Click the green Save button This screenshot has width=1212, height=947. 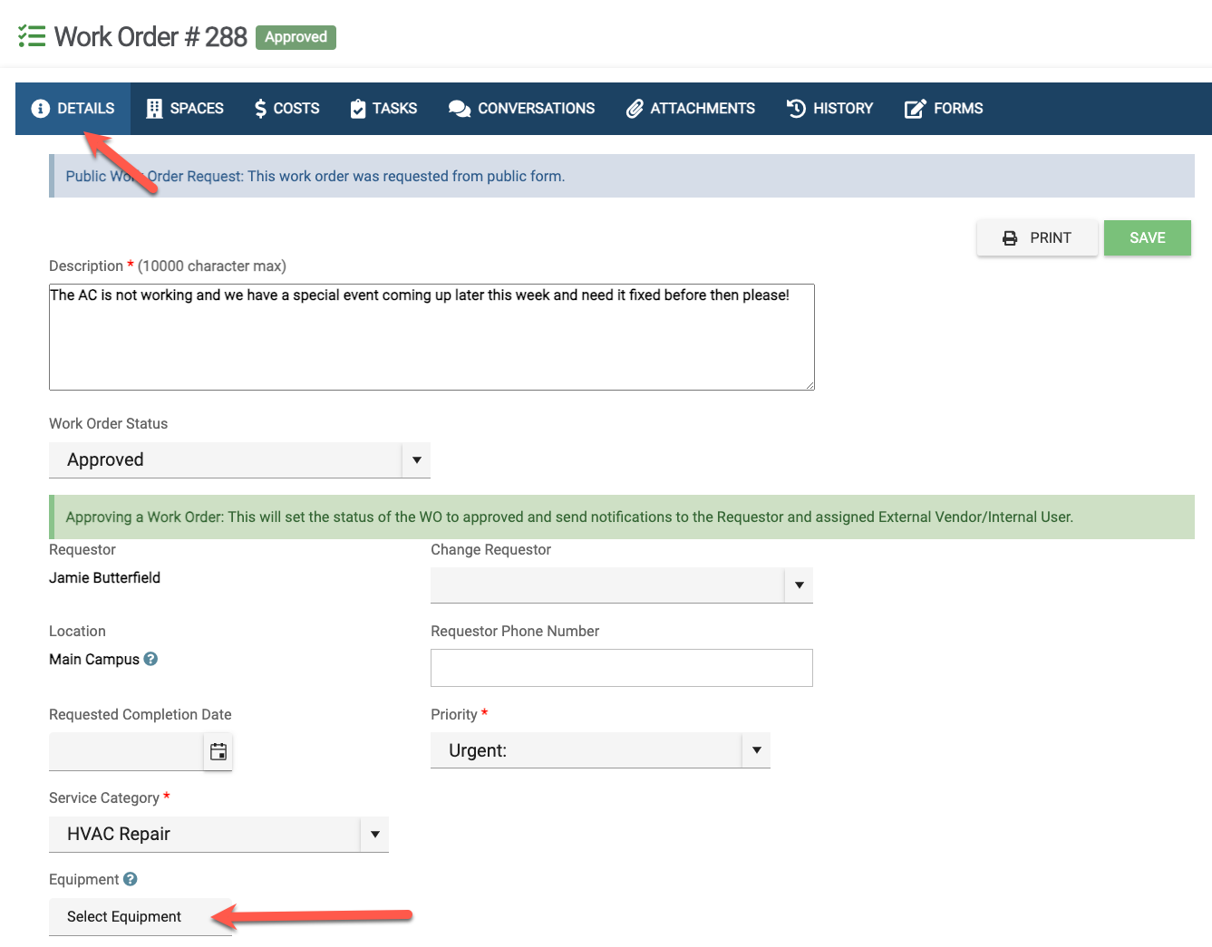coord(1147,237)
